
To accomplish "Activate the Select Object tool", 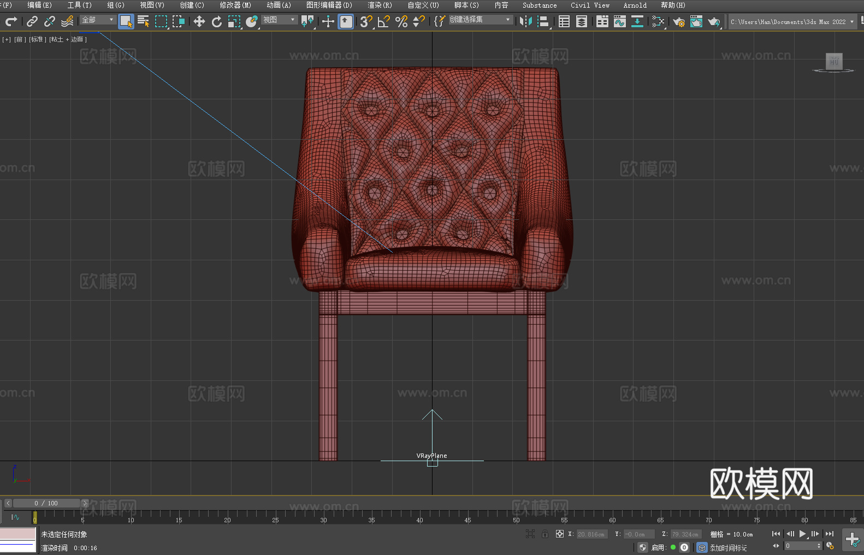I will tap(126, 21).
